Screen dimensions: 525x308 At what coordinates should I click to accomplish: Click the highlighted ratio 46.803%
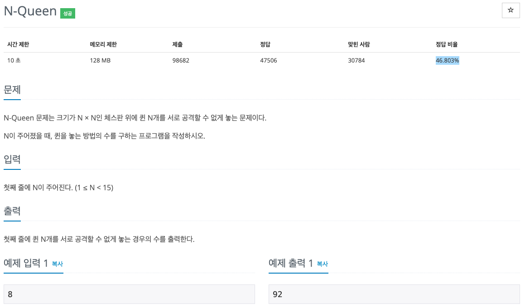point(448,60)
